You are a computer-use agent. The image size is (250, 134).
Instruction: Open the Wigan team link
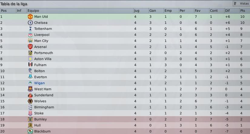(x=39, y=83)
